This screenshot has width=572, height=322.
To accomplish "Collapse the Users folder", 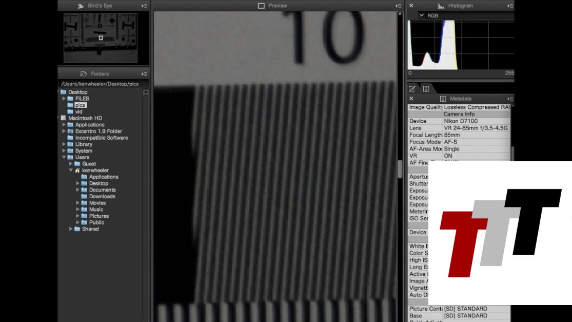I will (64, 157).
